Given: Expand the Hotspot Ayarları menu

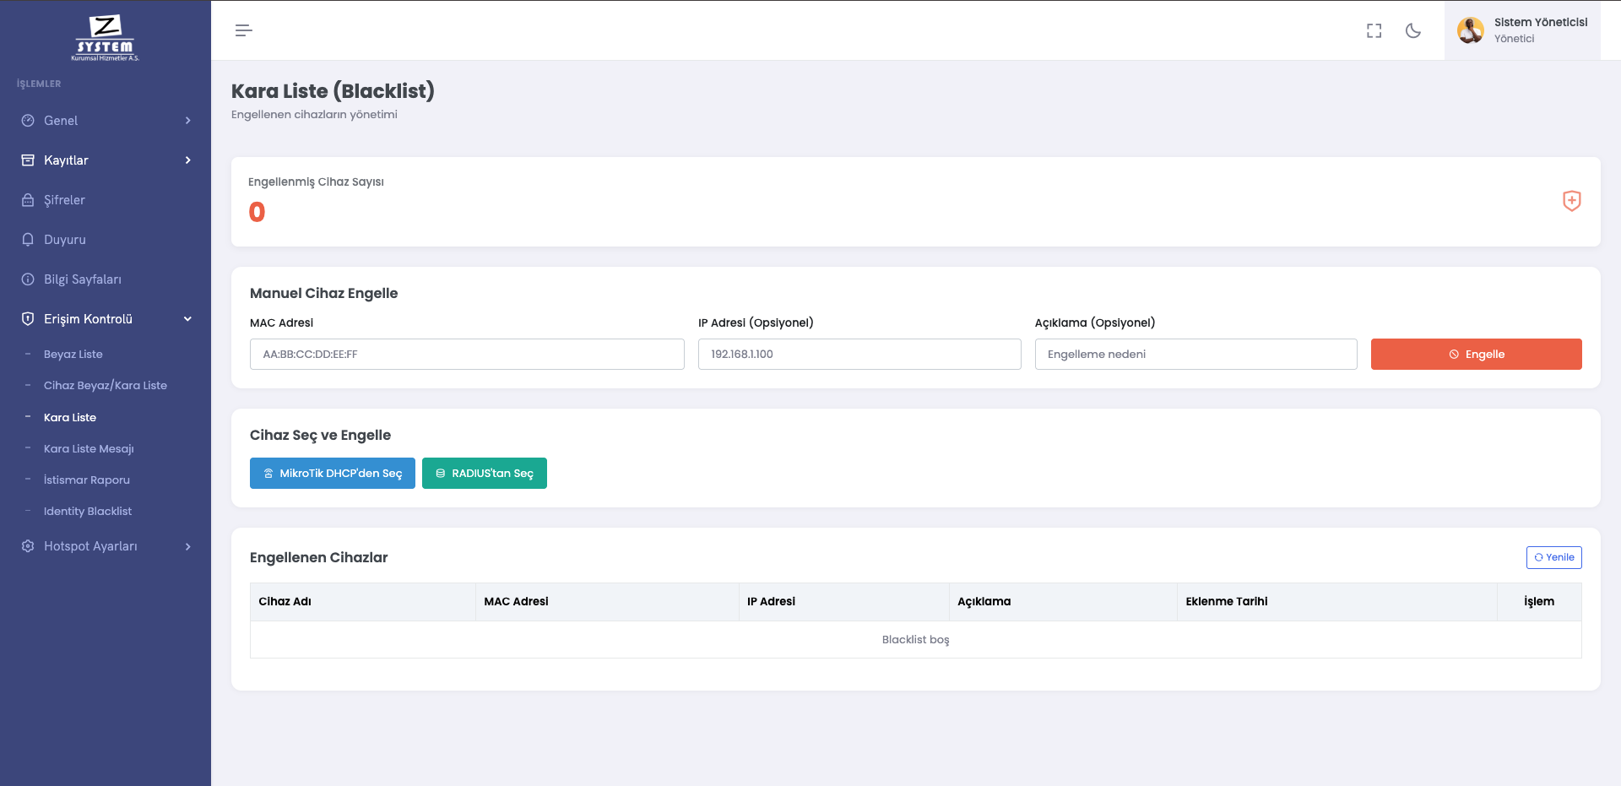Looking at the screenshot, I should point(187,546).
